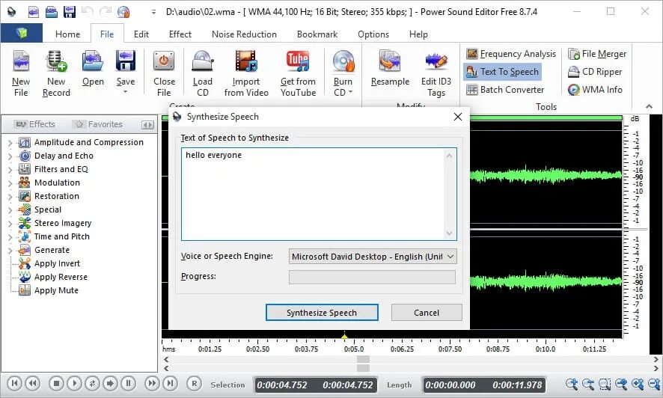This screenshot has width=663, height=398.
Task: Close the Synthesize Speech dialog
Action: coord(457,117)
